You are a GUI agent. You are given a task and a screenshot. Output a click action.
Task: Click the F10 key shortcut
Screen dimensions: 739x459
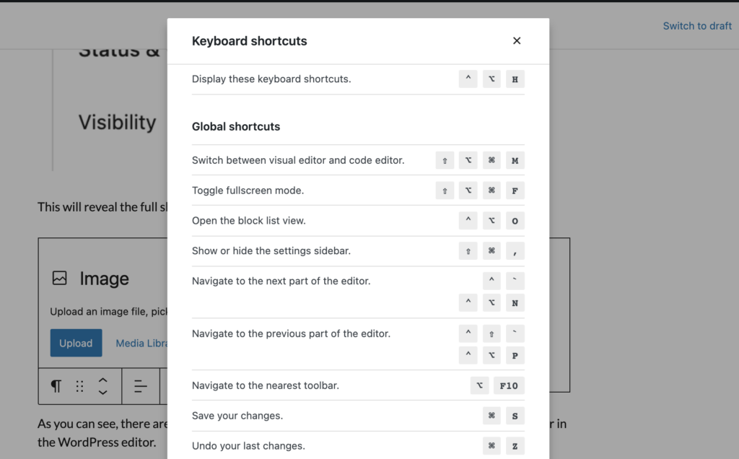click(x=509, y=385)
